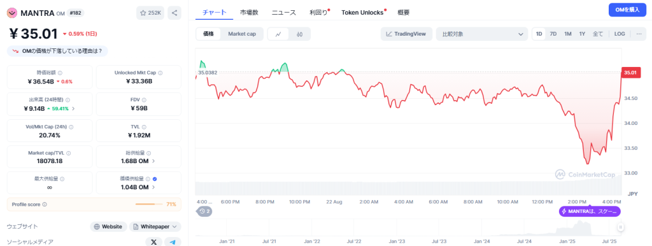This screenshot has width=652, height=246.
Task: Show info for 循環供給量
Action: tap(148, 179)
